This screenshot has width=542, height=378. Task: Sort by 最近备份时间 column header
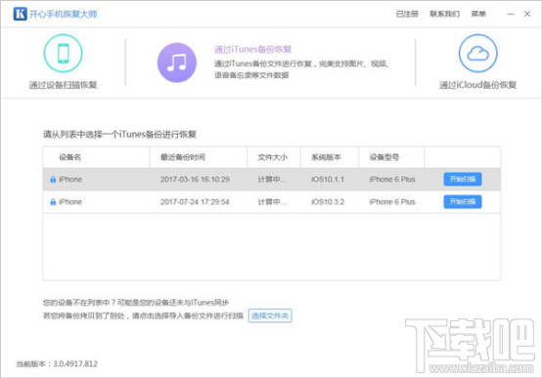(198, 157)
